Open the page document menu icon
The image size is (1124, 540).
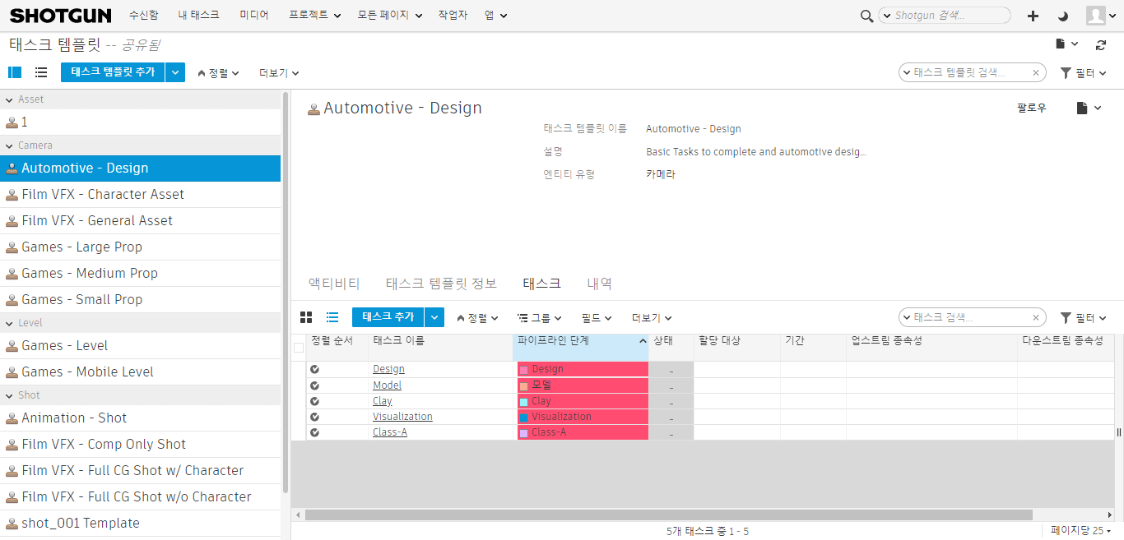click(x=1066, y=44)
